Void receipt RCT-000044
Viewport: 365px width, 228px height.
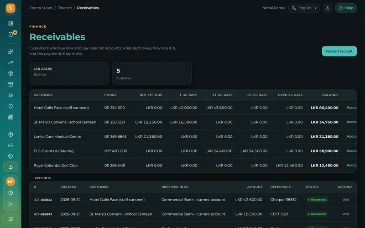(346, 200)
